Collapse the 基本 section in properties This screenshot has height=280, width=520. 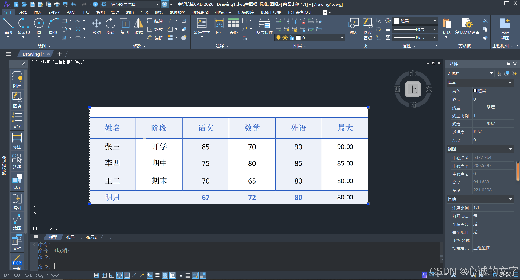(x=480, y=82)
